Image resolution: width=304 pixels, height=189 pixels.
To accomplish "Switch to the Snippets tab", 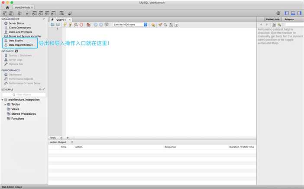I will [289, 19].
